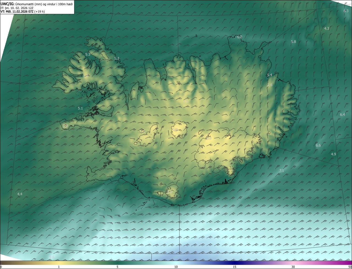
Task: Select the initial time line 'IT: þri. 10. 02. 2026 12Z'
Action: tap(17, 8)
